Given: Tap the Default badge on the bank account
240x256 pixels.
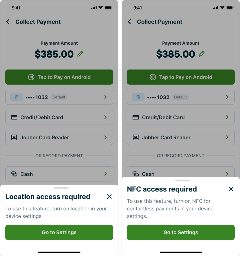Looking at the screenshot, I should [58, 97].
